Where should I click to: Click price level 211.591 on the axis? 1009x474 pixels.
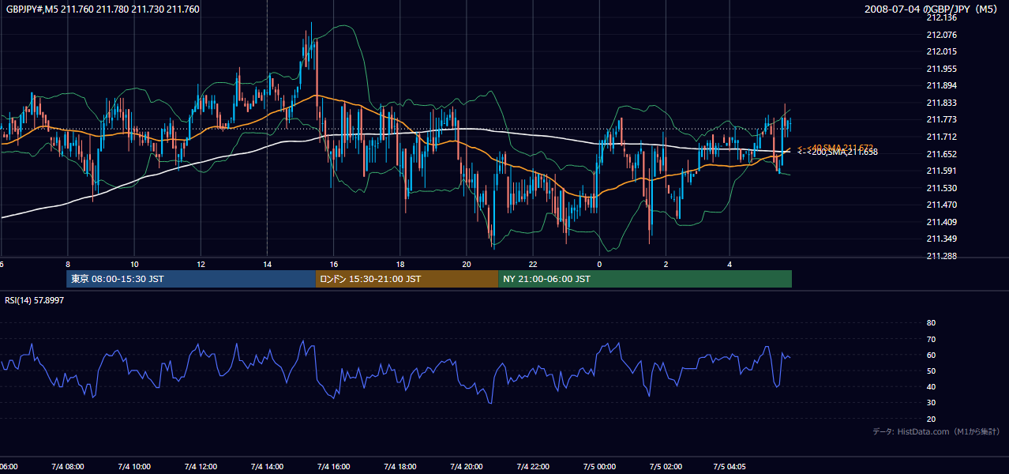942,171
